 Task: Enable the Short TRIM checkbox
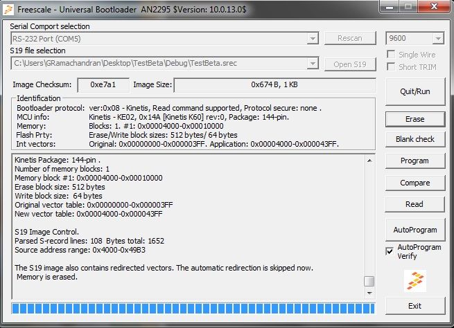click(391, 66)
